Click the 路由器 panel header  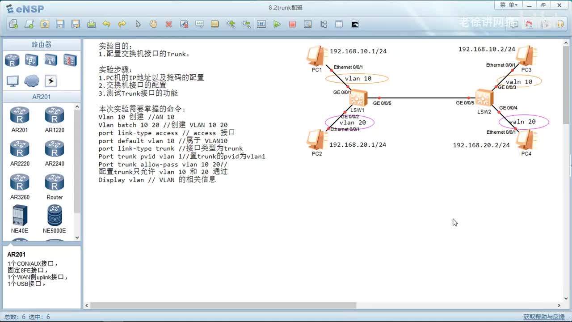point(42,45)
